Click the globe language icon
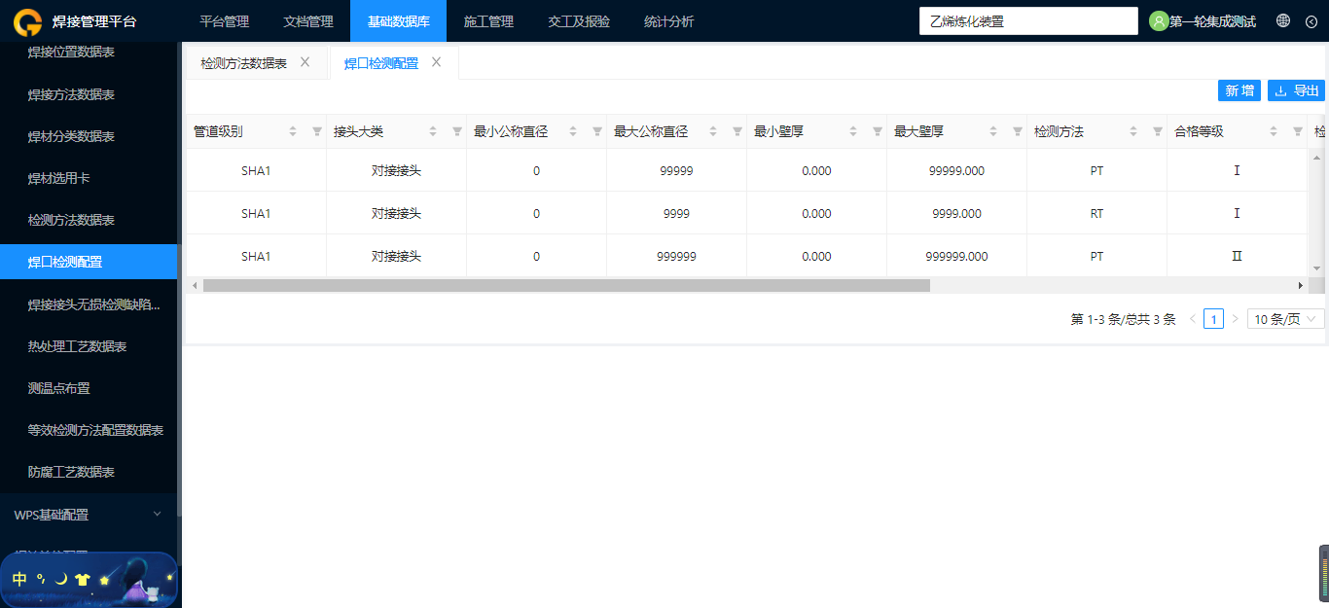This screenshot has height=608, width=1329. tap(1283, 20)
